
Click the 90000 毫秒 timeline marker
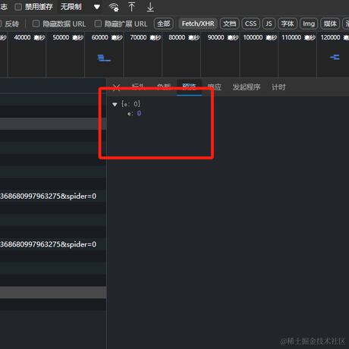click(223, 37)
